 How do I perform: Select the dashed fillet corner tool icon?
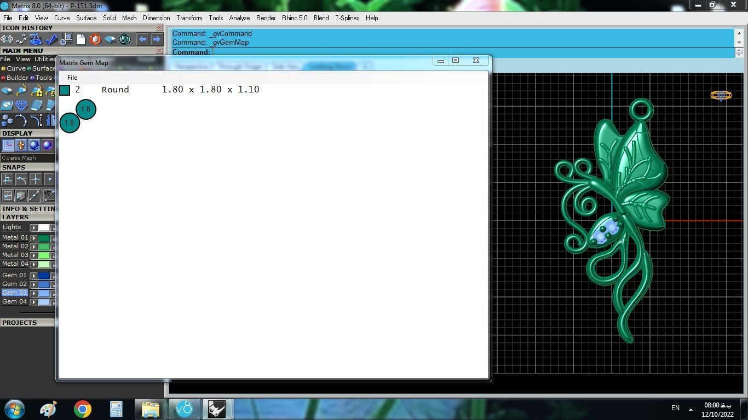click(36, 120)
